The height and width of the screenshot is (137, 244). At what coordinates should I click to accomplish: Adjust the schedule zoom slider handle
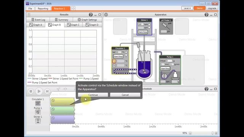[213, 133]
